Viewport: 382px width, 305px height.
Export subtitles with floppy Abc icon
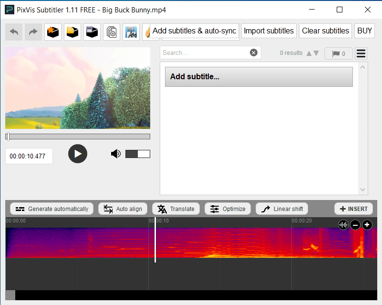point(131,32)
